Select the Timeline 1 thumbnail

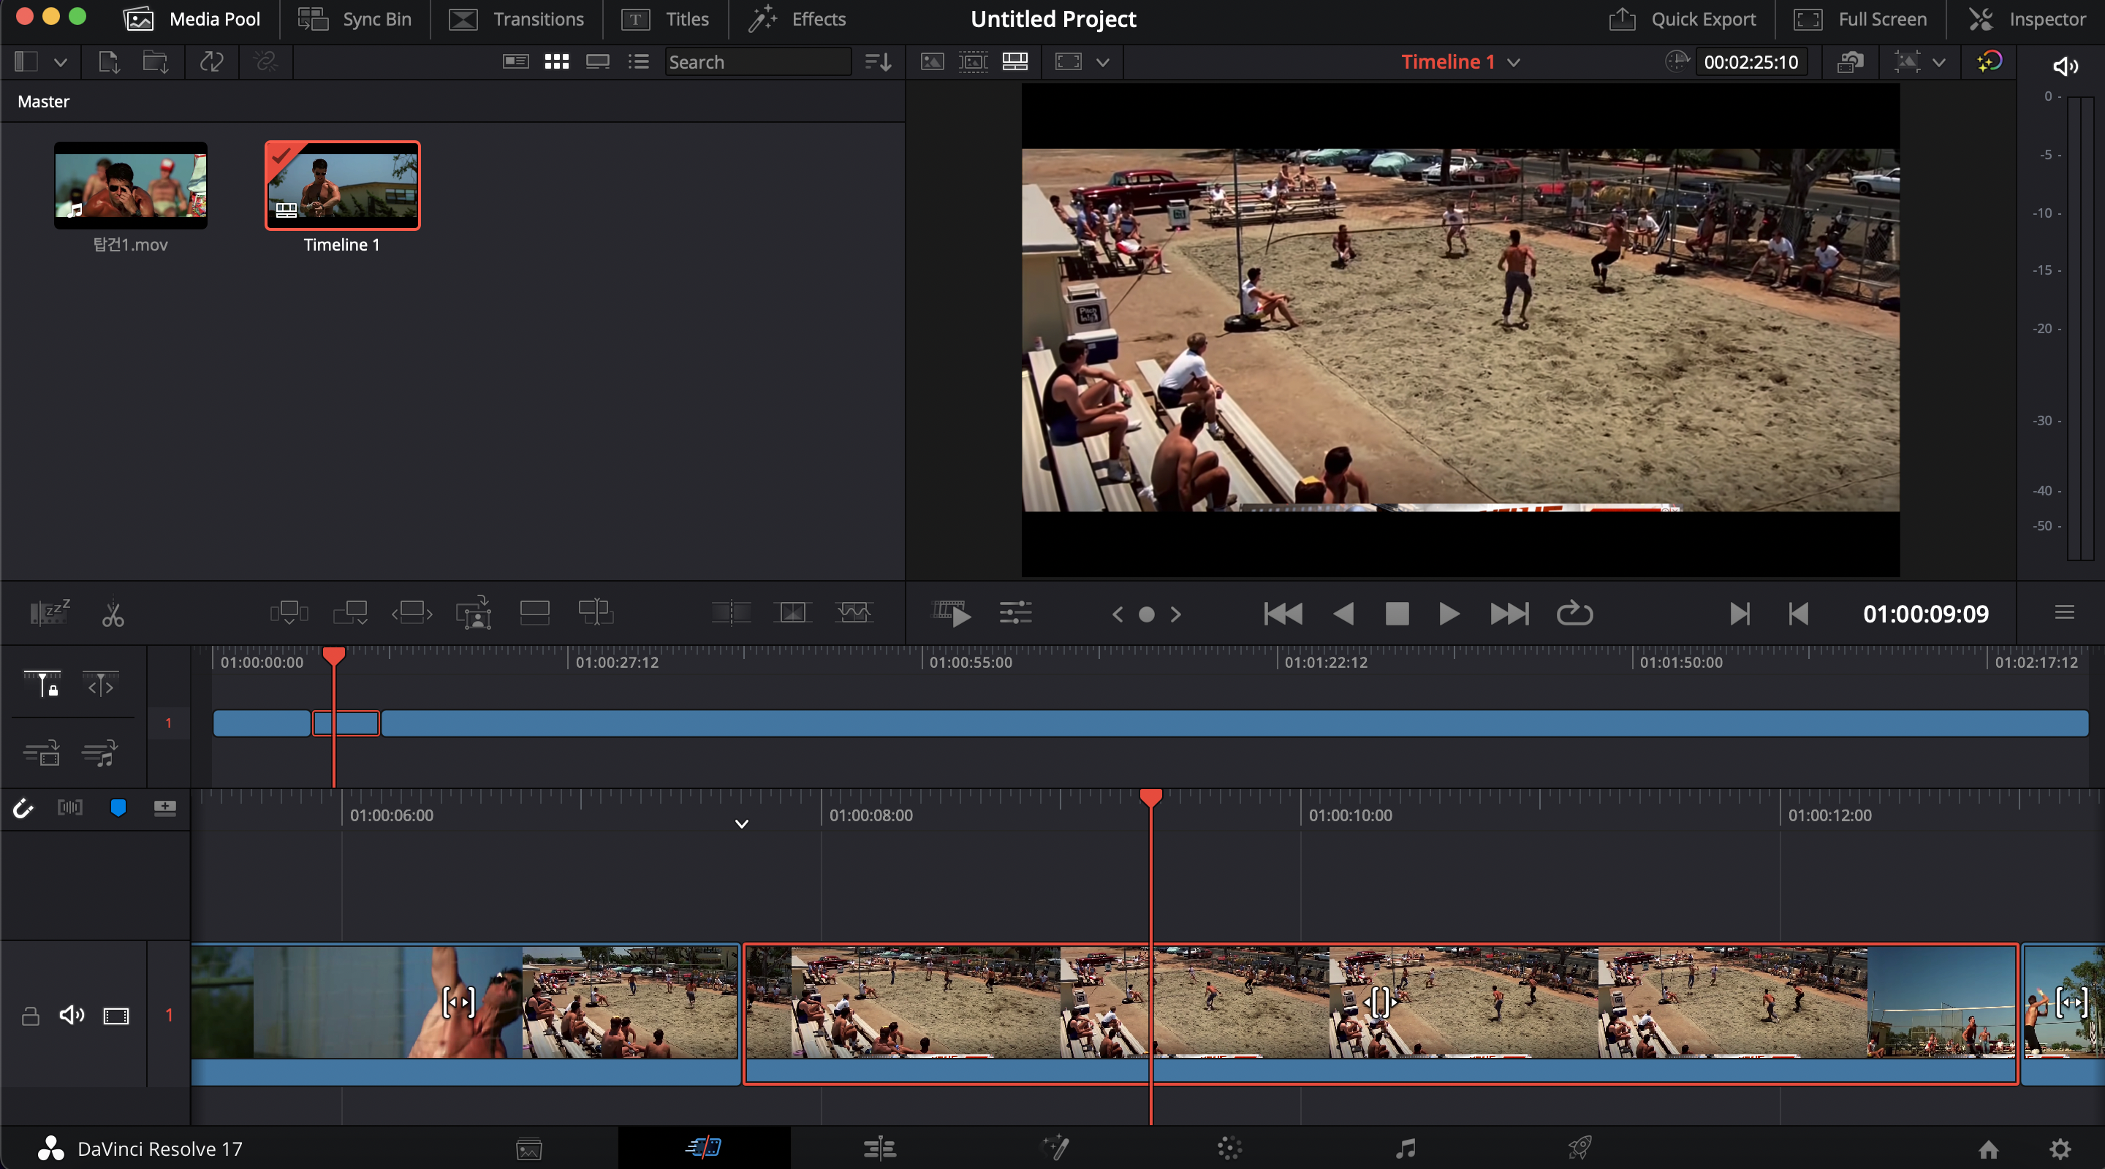pos(342,186)
